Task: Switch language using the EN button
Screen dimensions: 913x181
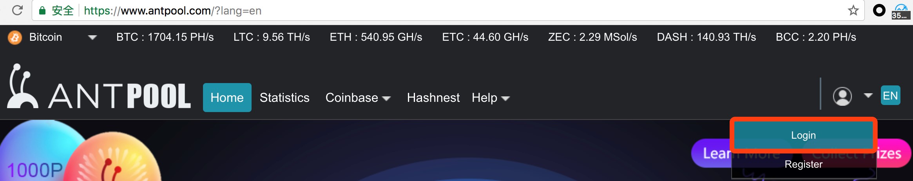Action: pos(890,96)
